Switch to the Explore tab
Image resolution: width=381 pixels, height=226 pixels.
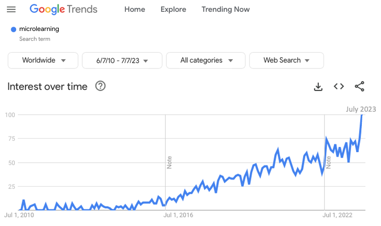point(173,9)
